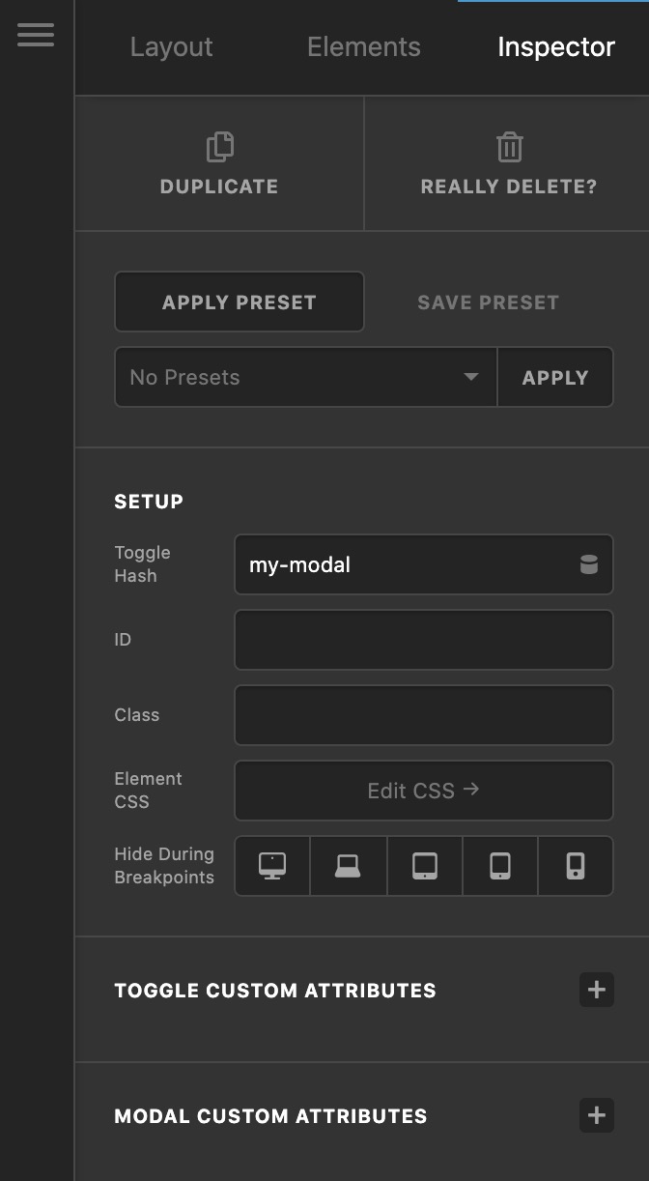
Task: Switch to the Layout tab
Action: (172, 47)
